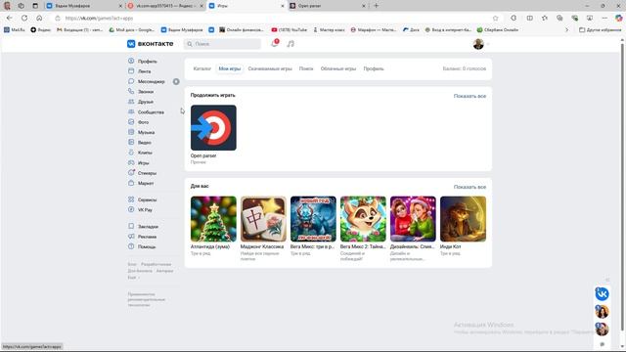The image size is (626, 352).
Task: Click the browser back arrow
Action: point(10,18)
